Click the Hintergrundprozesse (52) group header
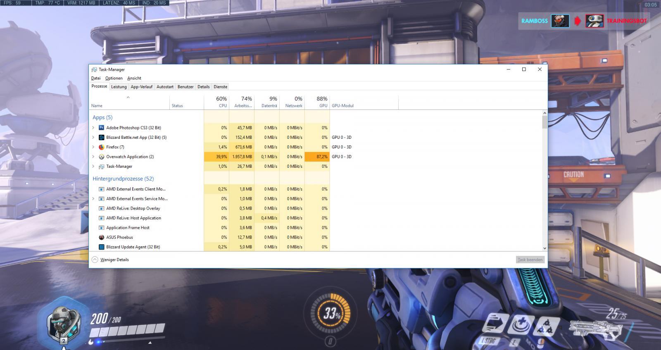Image resolution: width=661 pixels, height=350 pixels. click(x=123, y=179)
